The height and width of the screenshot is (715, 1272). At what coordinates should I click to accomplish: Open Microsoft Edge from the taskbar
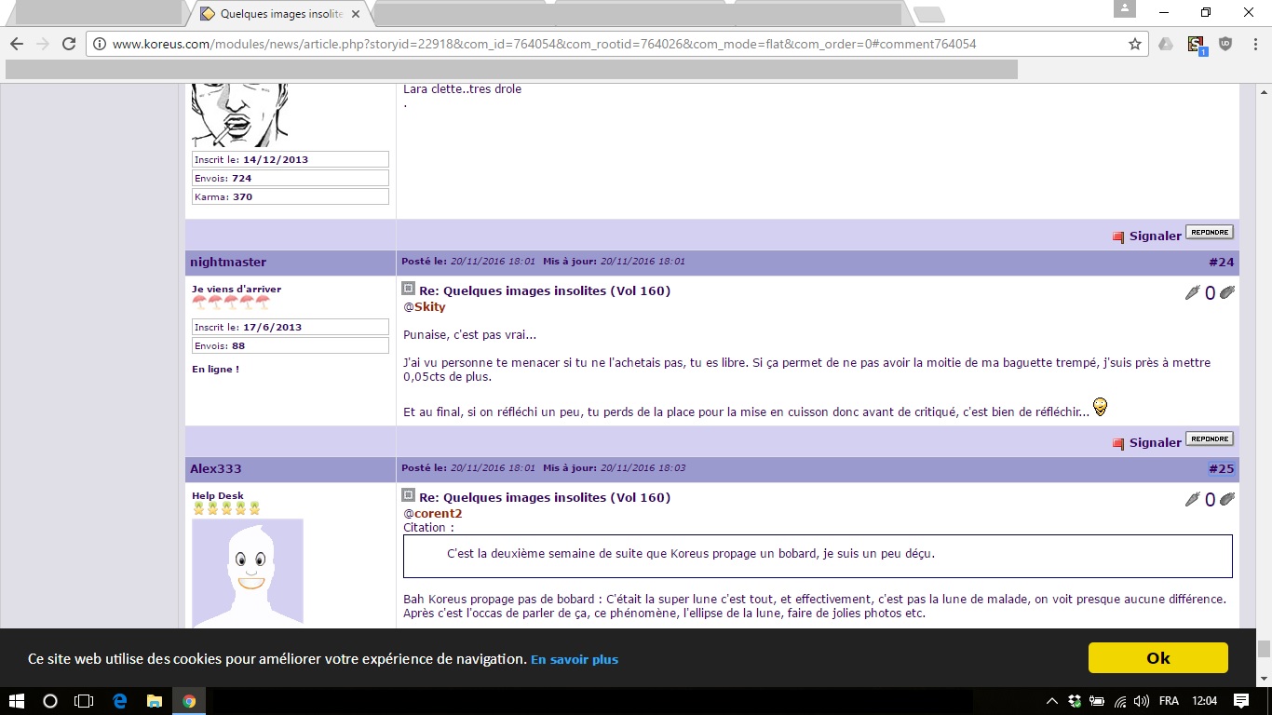click(x=120, y=701)
